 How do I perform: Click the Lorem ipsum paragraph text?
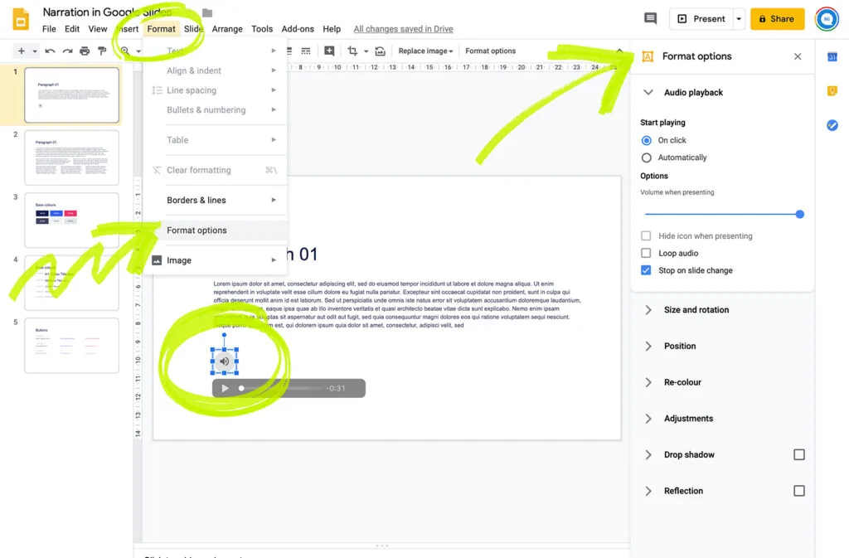click(397, 304)
